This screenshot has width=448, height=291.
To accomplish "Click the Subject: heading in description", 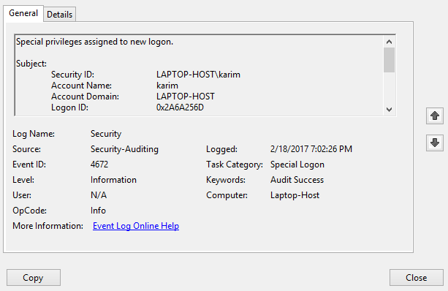I will [31, 64].
